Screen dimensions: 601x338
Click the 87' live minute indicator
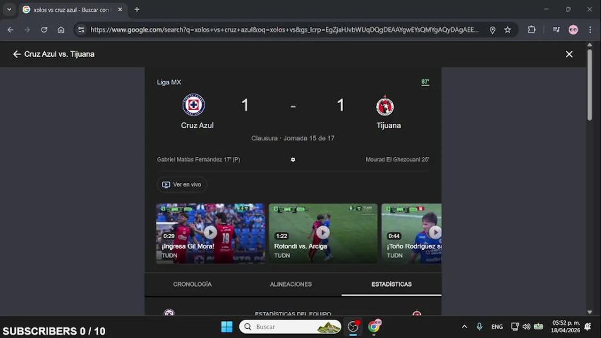(425, 82)
